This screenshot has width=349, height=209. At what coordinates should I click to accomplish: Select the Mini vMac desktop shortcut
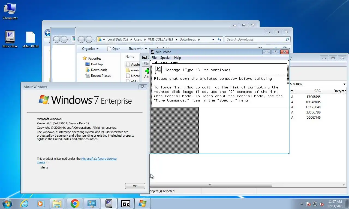pyautogui.click(x=10, y=39)
